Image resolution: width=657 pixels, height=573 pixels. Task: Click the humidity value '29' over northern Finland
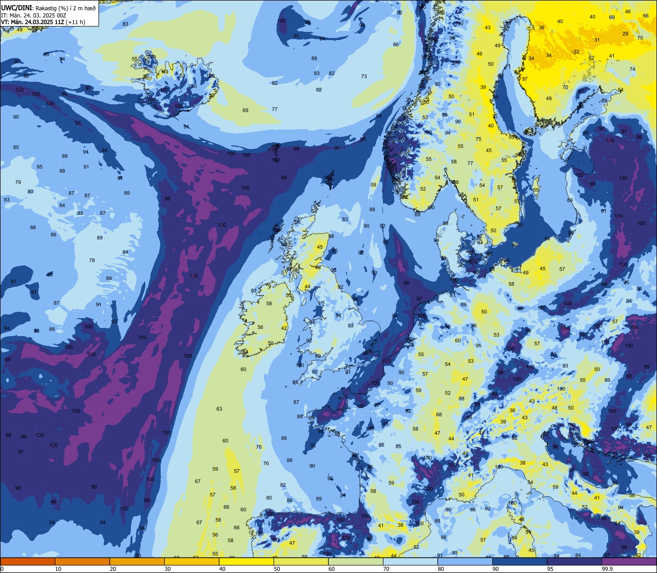coord(625,34)
